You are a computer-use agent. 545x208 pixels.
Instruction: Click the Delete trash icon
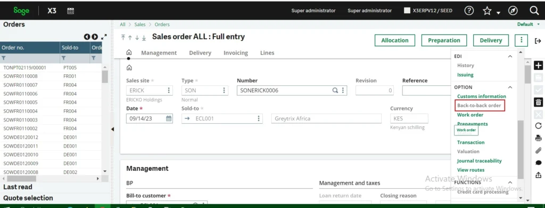[x=538, y=102]
